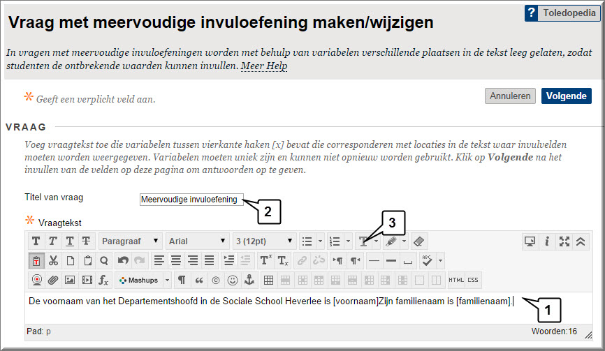The width and height of the screenshot is (605, 351).
Task: Increase paragraph indent
Action: pos(229,261)
